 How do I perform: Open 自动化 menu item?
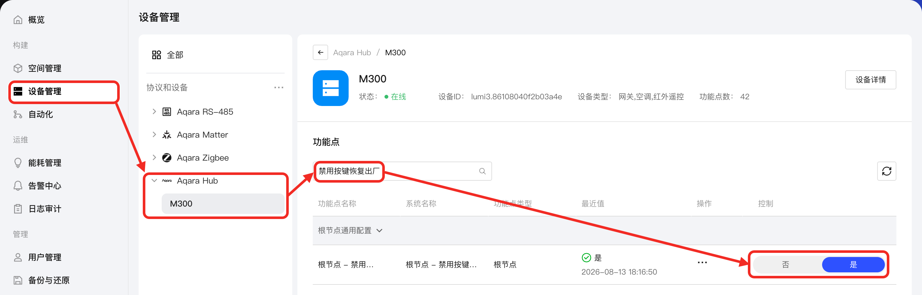[40, 114]
